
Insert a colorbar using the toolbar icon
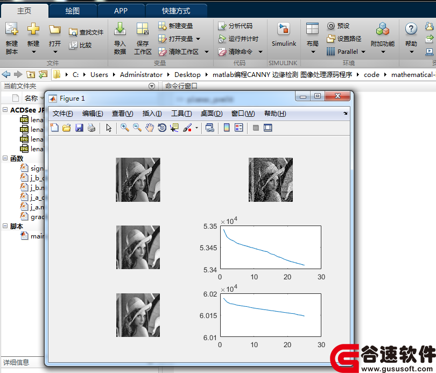(x=227, y=128)
